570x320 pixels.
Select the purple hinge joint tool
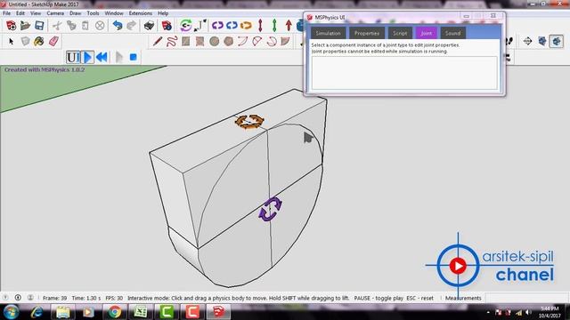[217, 26]
